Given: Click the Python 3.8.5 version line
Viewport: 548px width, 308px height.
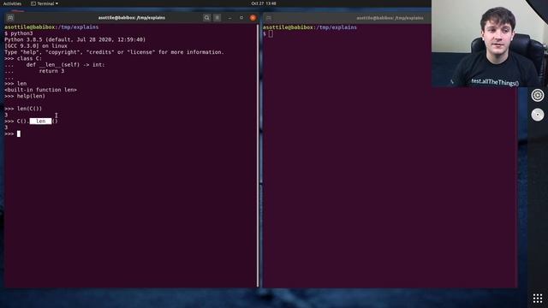Looking at the screenshot, I should (75, 39).
